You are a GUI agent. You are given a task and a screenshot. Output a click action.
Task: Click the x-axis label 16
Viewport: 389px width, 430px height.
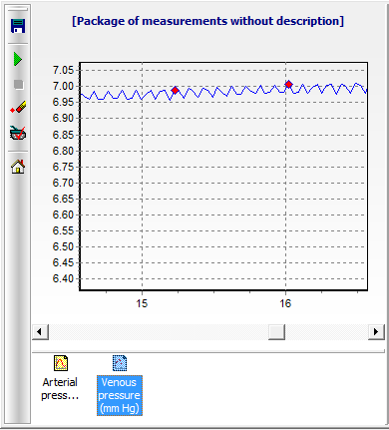coord(285,303)
